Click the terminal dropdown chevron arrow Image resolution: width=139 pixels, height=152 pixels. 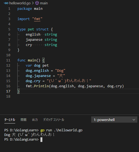pyautogui.click(x=134, y=120)
